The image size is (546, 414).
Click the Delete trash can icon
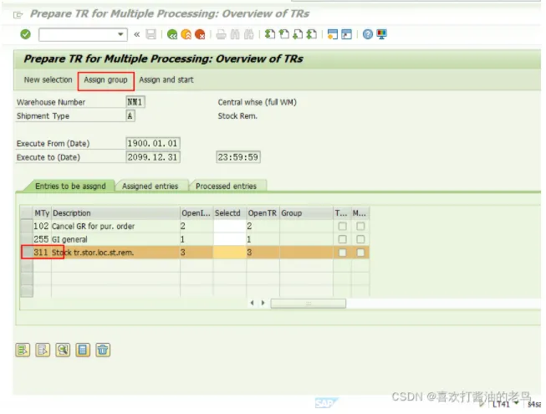pos(103,350)
